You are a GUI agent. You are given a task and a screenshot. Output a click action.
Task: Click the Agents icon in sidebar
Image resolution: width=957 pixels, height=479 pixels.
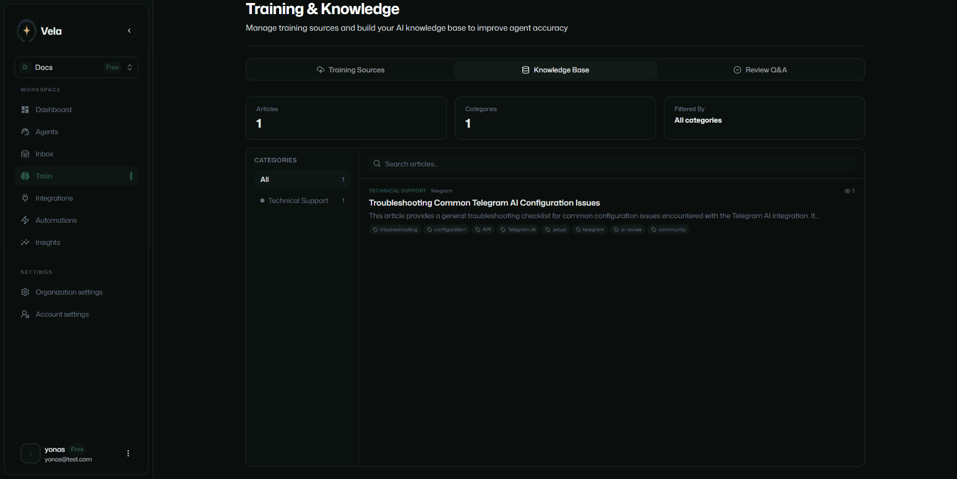[x=25, y=132]
